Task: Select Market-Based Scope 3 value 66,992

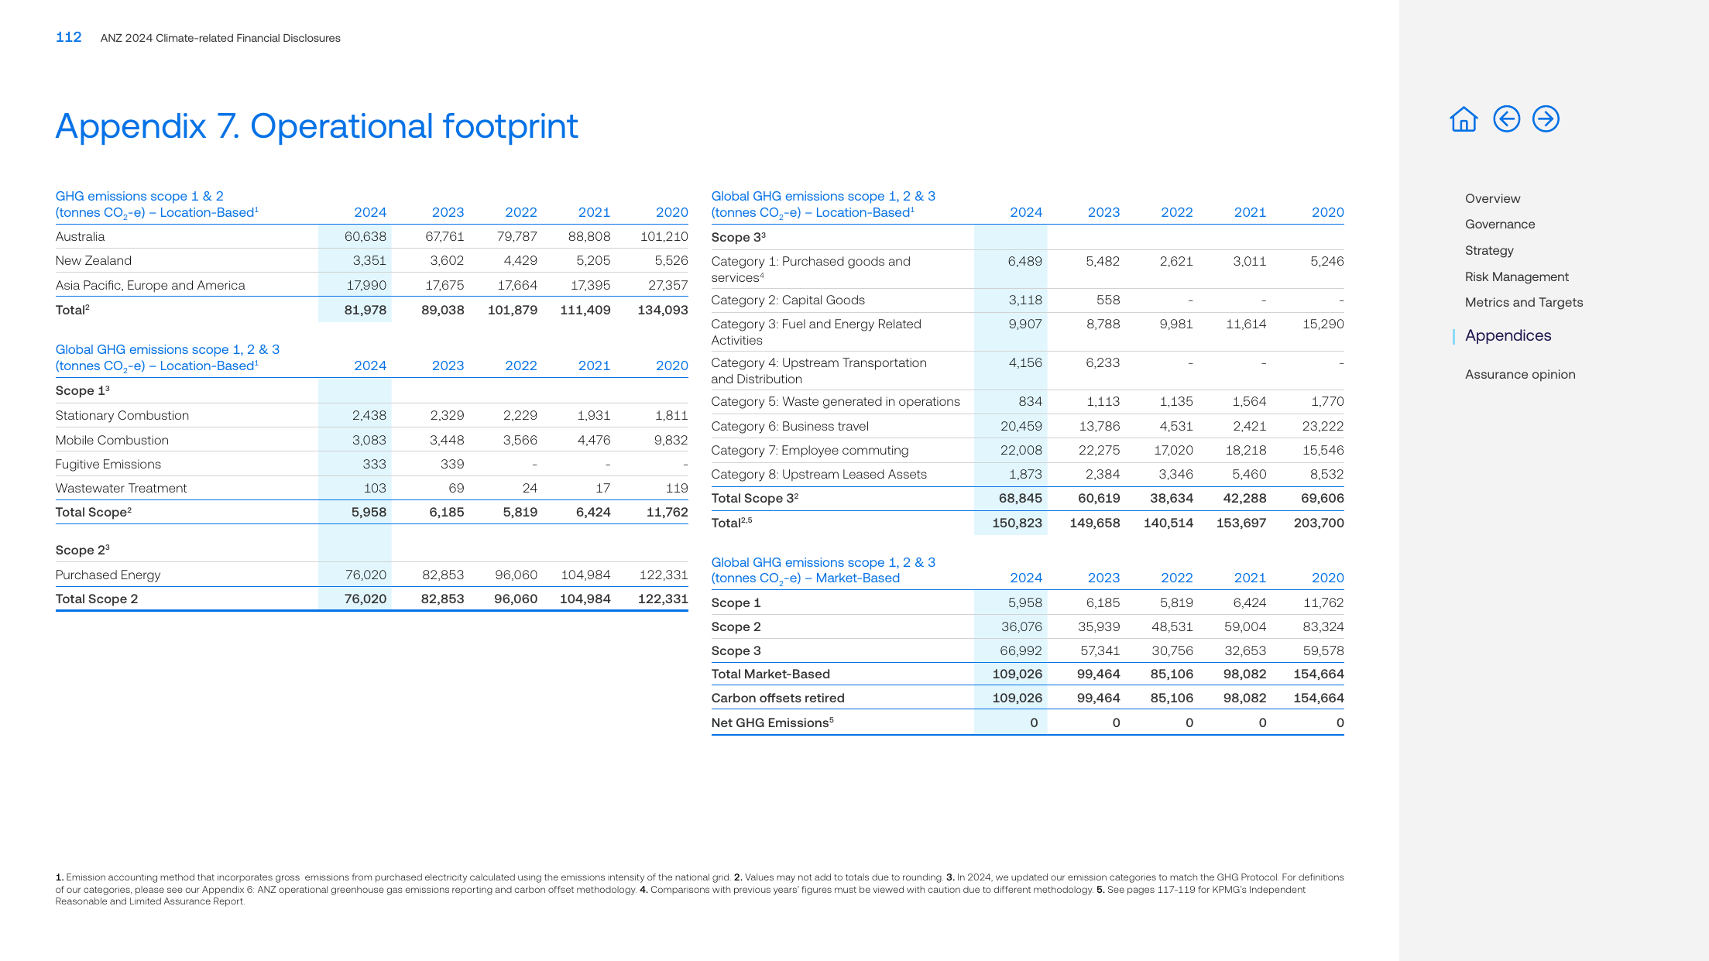Action: tap(1021, 650)
